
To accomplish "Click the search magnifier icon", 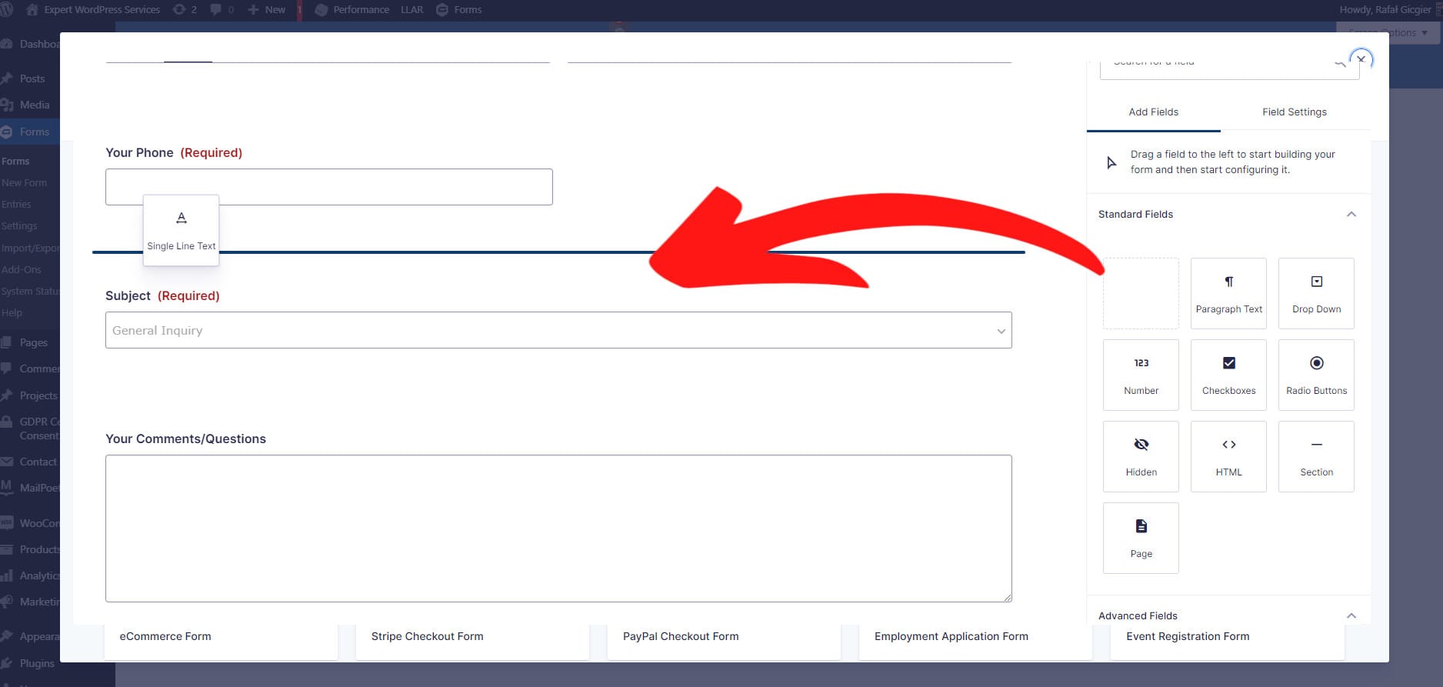I will coord(1339,63).
